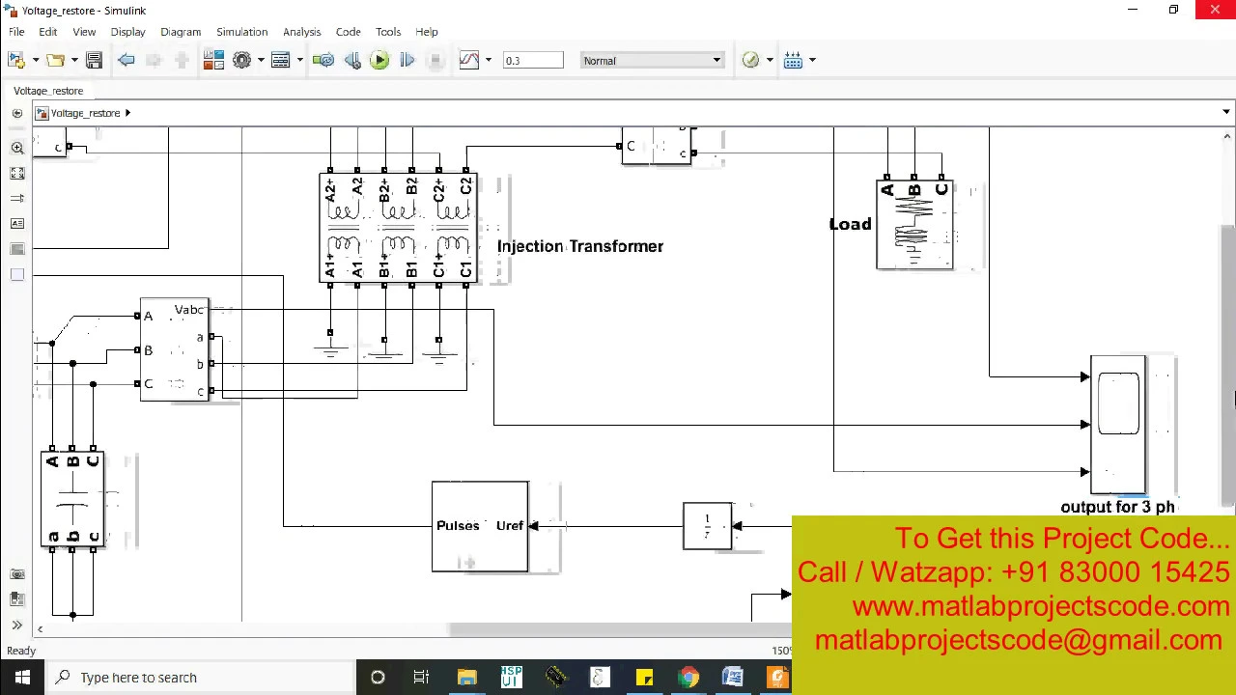Open the Simulation Data Inspector icon
This screenshot has height=695, width=1236.
coord(469,61)
